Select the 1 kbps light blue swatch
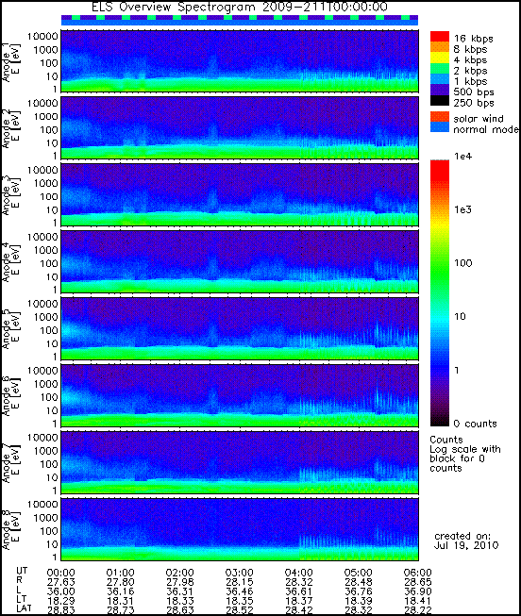521x616 pixels. click(440, 78)
